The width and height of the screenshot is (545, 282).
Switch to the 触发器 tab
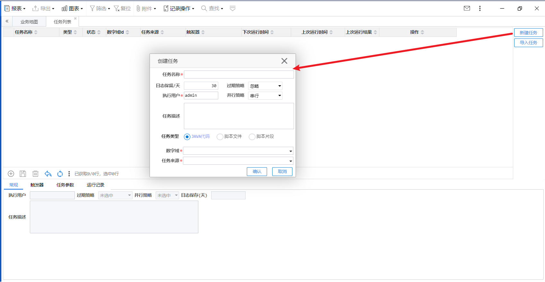click(37, 185)
